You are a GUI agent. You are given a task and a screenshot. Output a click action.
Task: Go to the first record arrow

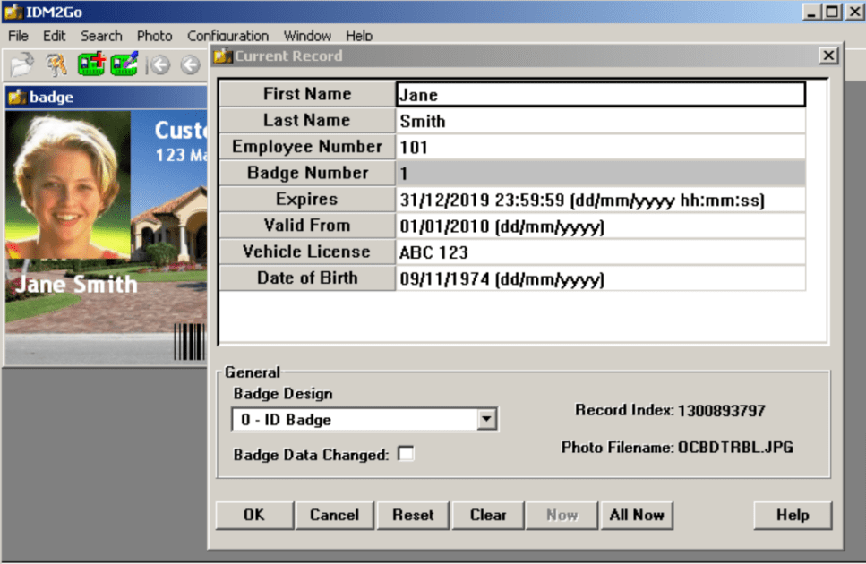[159, 65]
